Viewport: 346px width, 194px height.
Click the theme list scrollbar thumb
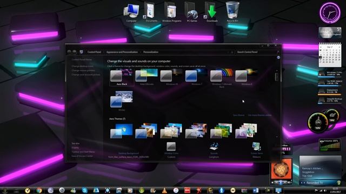tap(277, 77)
